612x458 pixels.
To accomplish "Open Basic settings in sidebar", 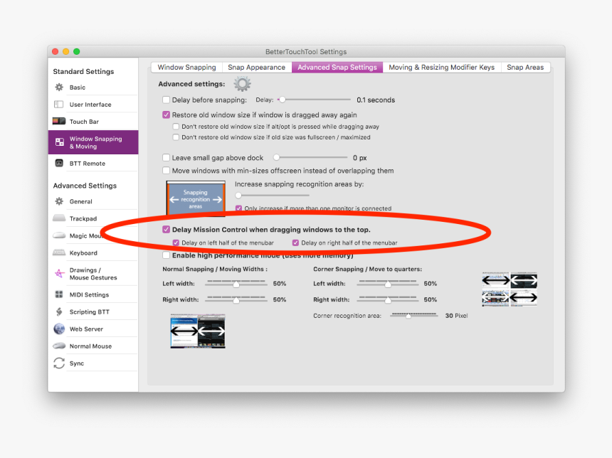I will [94, 87].
